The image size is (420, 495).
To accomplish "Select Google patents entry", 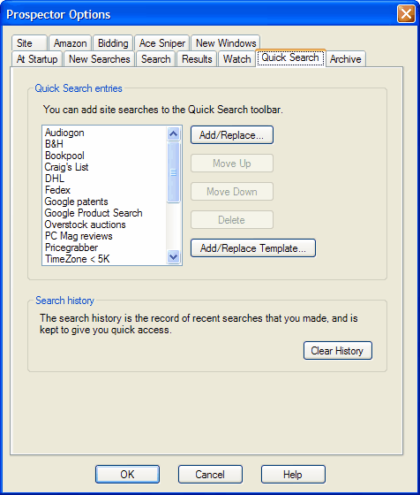I will 104,202.
